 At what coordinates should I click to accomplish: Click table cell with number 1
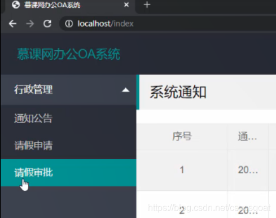click(x=182, y=170)
